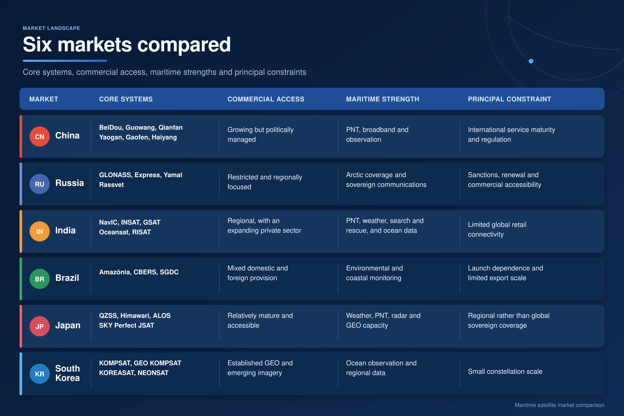
Task: Click 'Regional, with an expanding private sector'
Action: tap(264, 226)
